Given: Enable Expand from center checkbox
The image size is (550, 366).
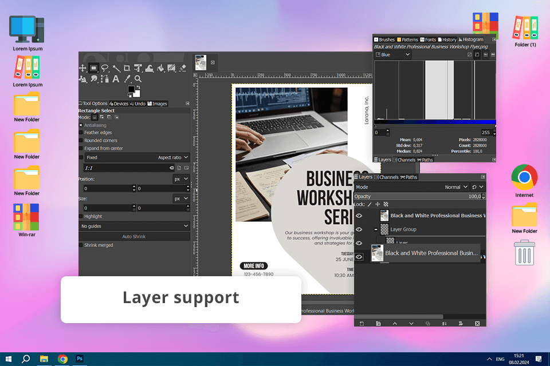Looking at the screenshot, I should [81, 148].
